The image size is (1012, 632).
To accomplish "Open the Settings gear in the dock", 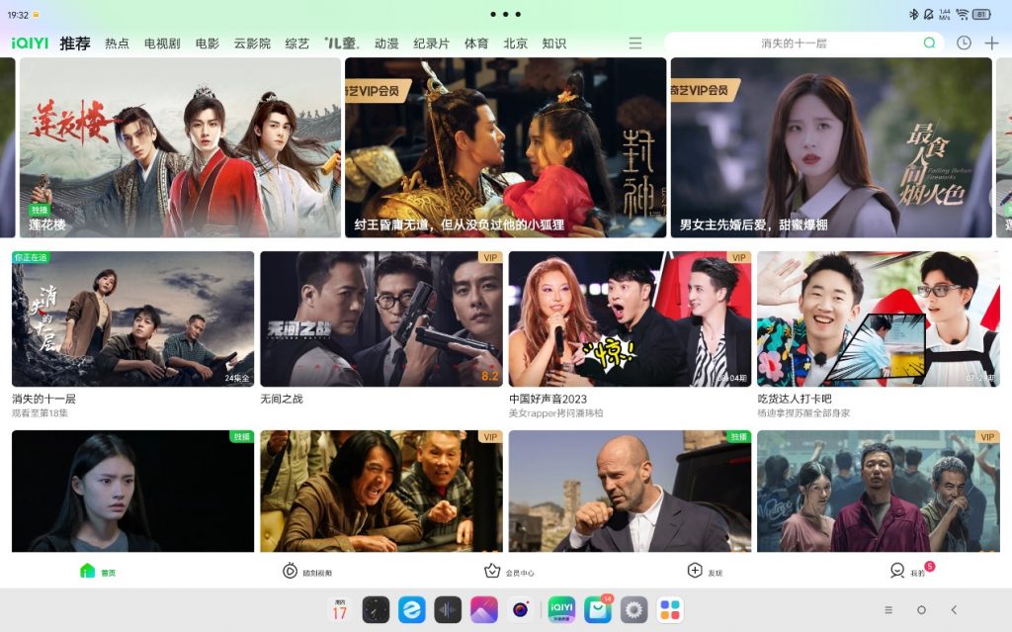I will coord(633,609).
